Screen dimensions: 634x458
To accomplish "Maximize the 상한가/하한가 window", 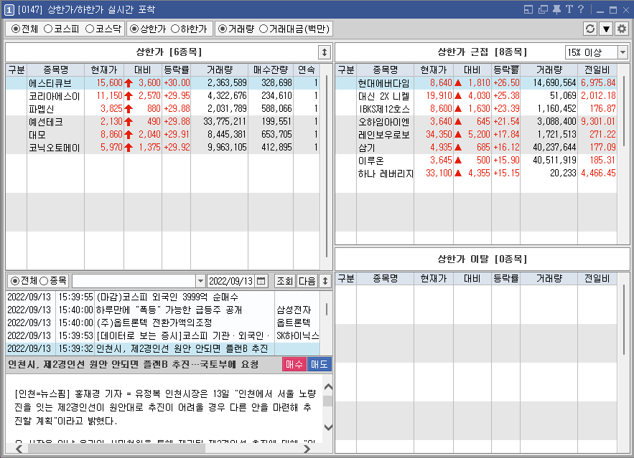I will click(613, 10).
